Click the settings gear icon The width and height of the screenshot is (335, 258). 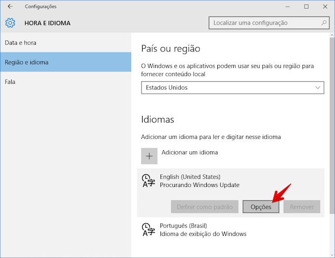coord(10,23)
